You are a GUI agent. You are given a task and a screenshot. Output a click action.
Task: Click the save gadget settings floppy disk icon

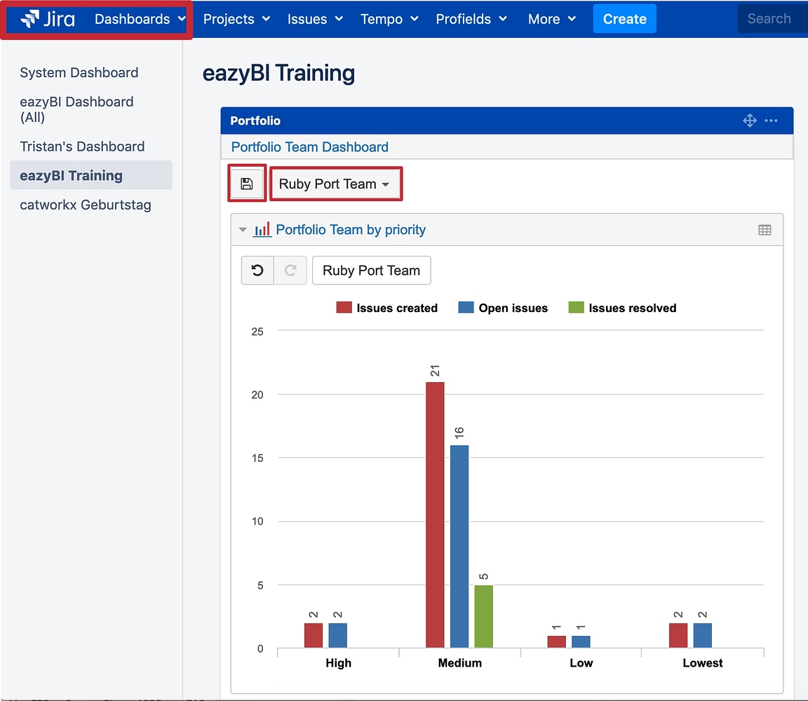click(x=247, y=183)
